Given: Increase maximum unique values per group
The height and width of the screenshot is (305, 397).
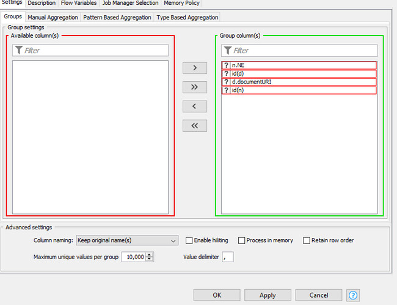Looking at the screenshot, I should pyautogui.click(x=150, y=254).
